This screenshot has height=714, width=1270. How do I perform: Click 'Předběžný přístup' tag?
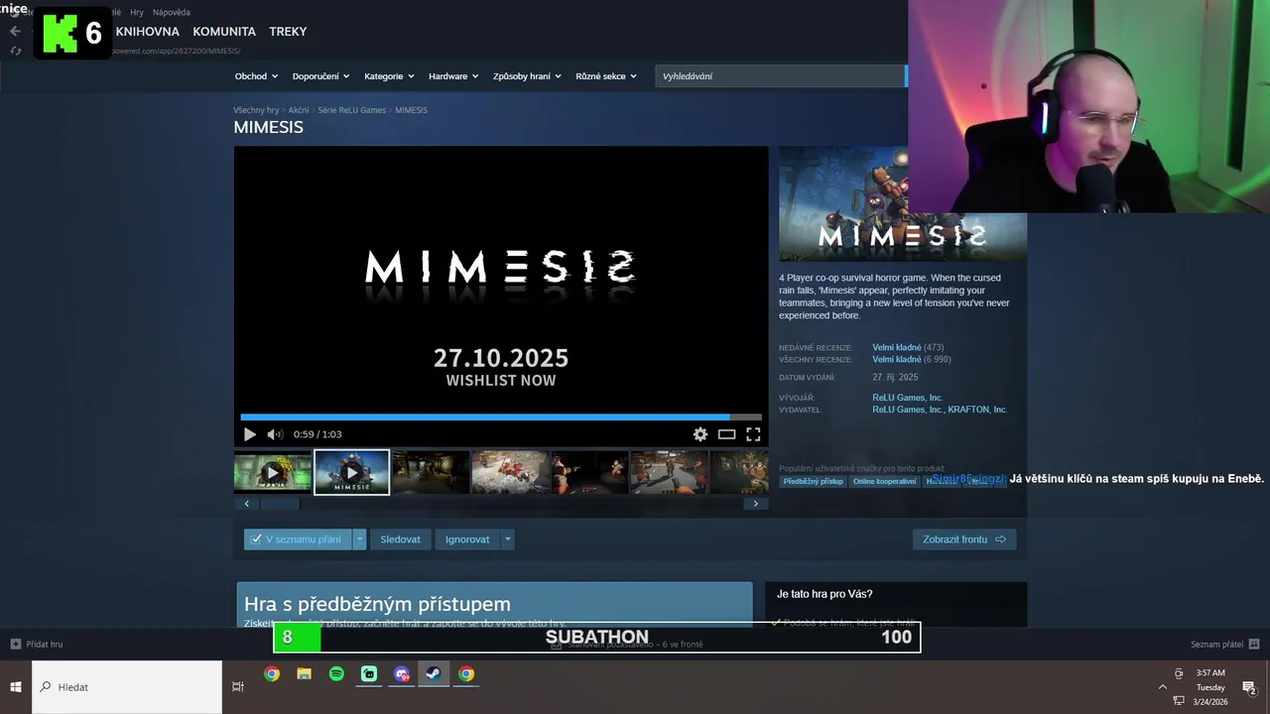coord(813,481)
